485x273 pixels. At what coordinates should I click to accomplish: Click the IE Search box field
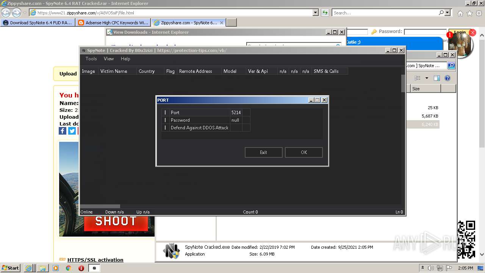(385, 13)
